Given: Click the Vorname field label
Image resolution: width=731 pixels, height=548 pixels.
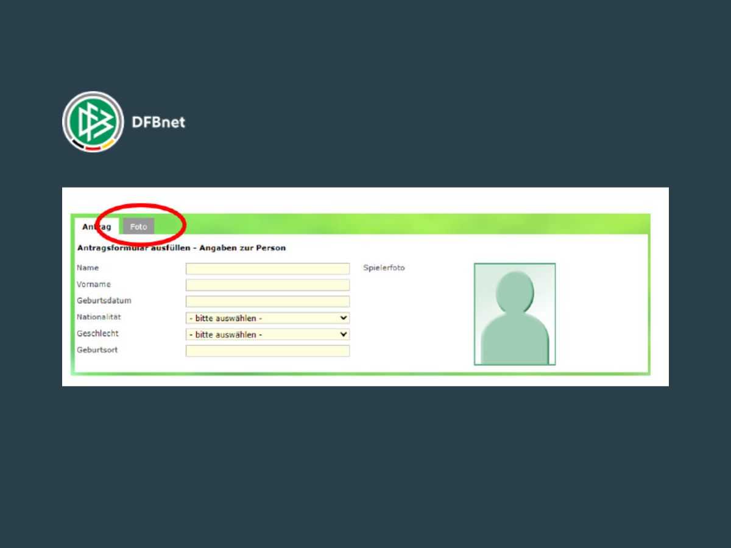Looking at the screenshot, I should point(94,284).
